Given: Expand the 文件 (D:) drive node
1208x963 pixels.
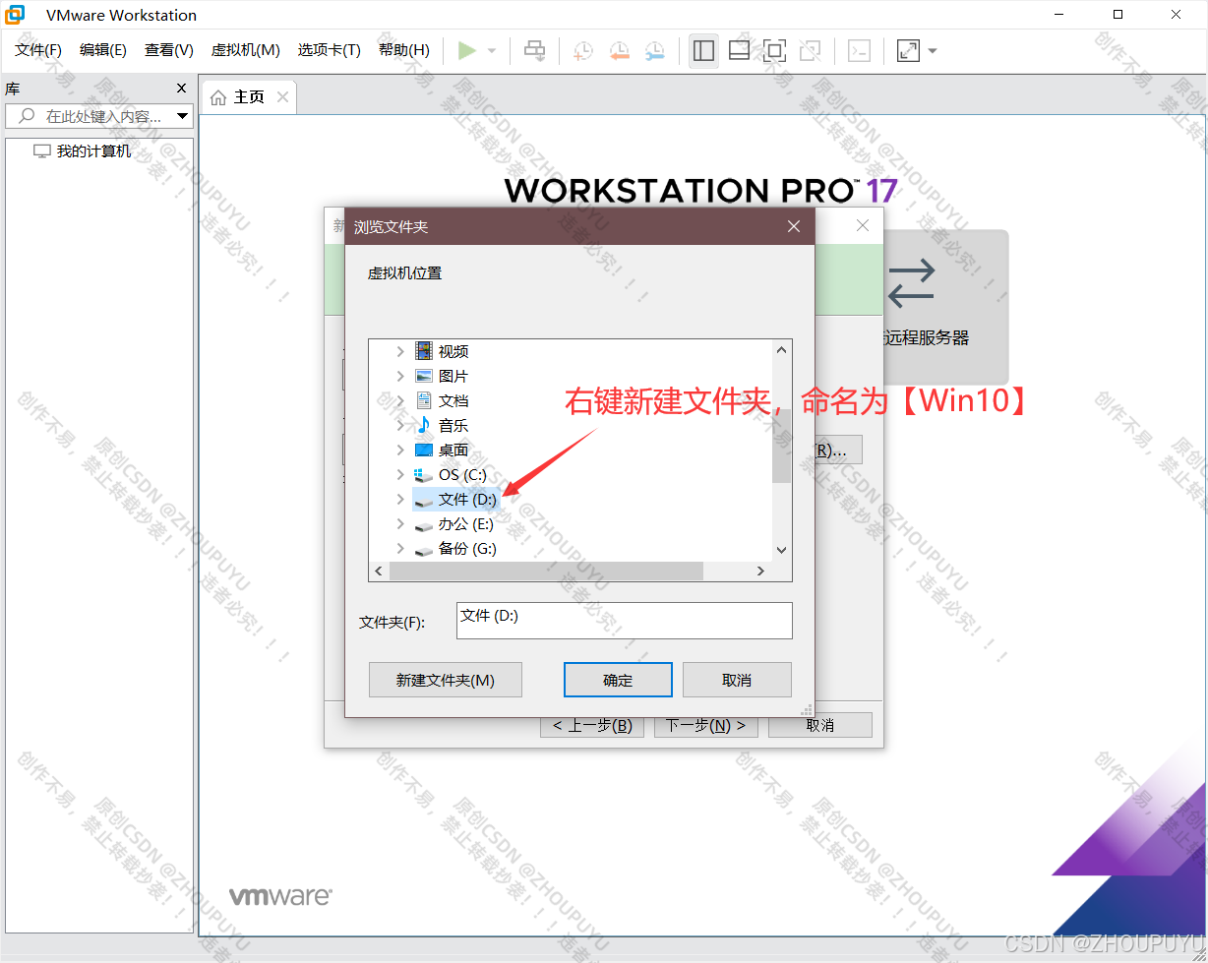Looking at the screenshot, I should pyautogui.click(x=399, y=499).
